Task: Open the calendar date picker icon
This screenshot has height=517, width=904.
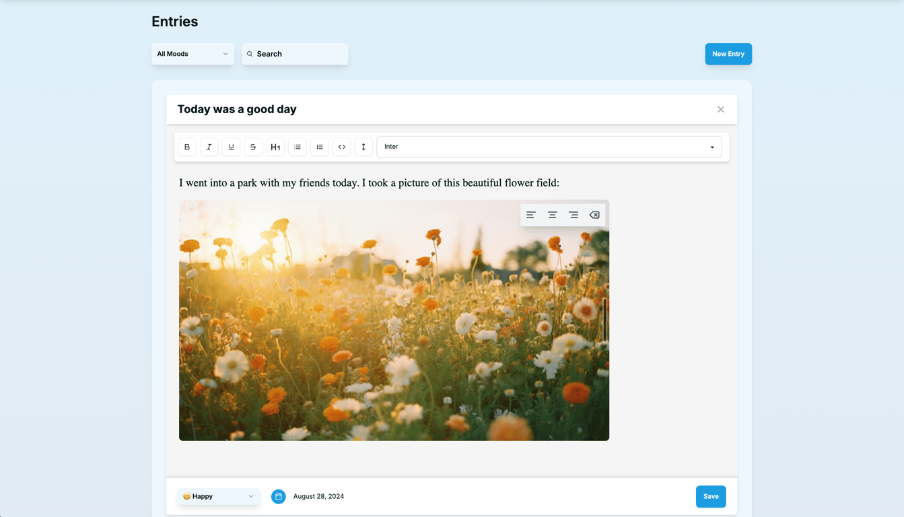Action: (278, 497)
